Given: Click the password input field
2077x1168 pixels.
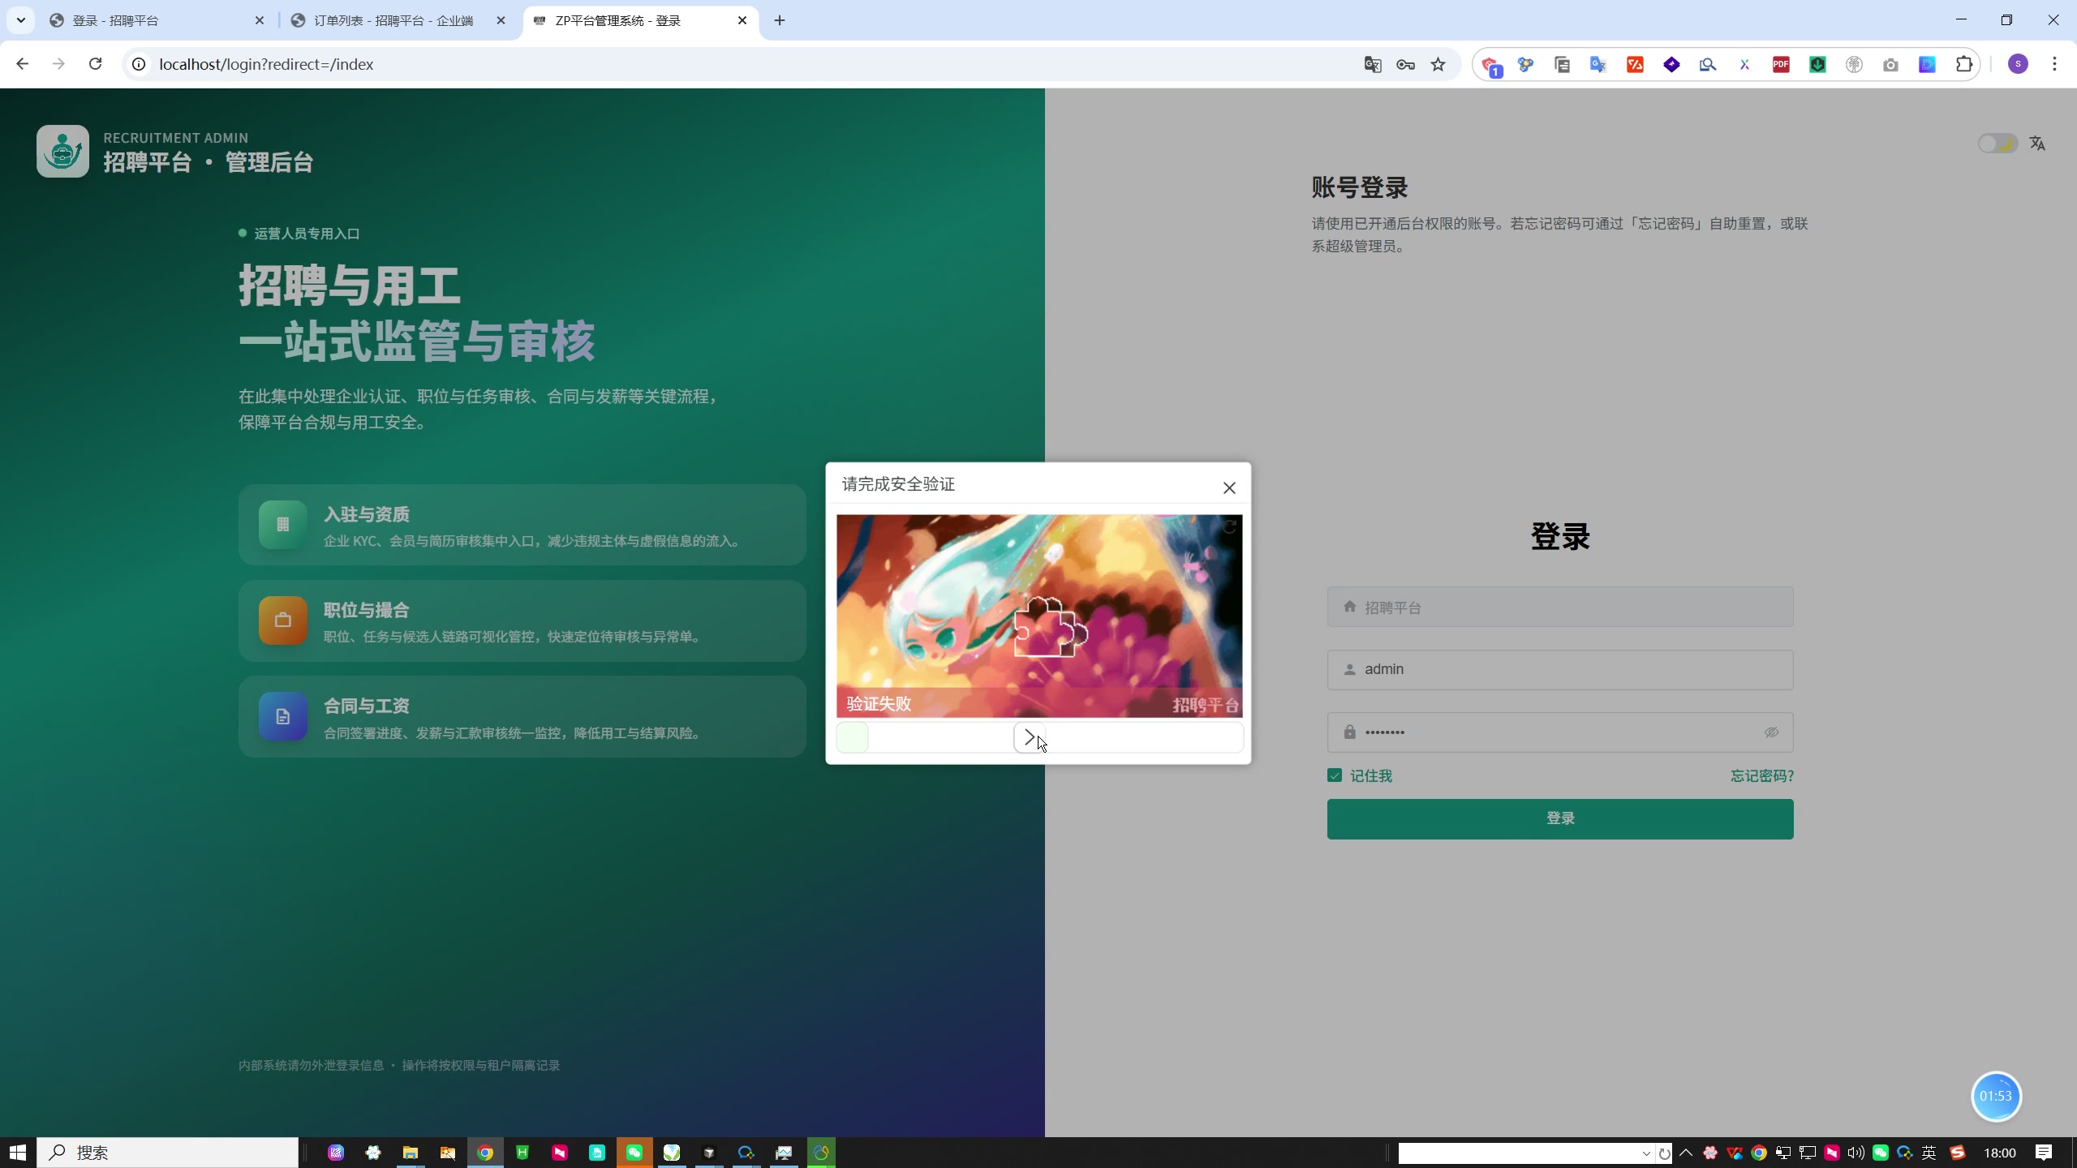Looking at the screenshot, I should click(1559, 732).
